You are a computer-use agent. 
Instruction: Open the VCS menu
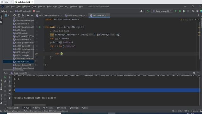67,6
